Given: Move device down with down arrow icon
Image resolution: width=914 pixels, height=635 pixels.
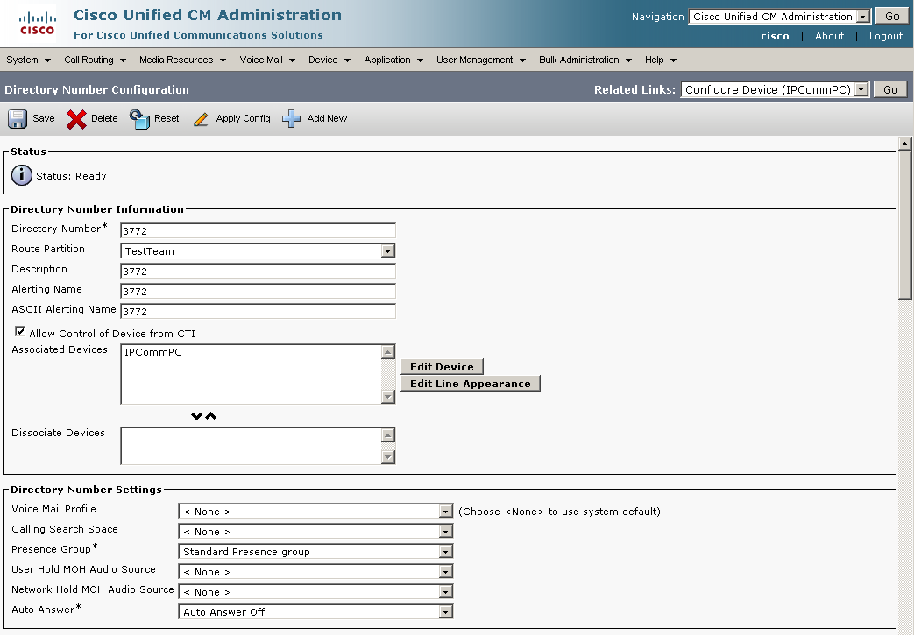Looking at the screenshot, I should click(197, 416).
